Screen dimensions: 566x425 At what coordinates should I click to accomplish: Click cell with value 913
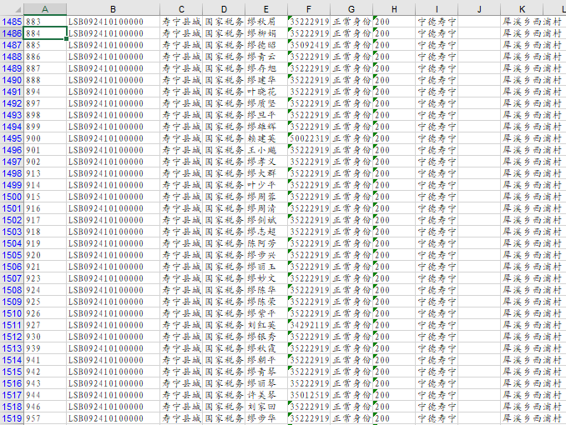tap(45, 173)
